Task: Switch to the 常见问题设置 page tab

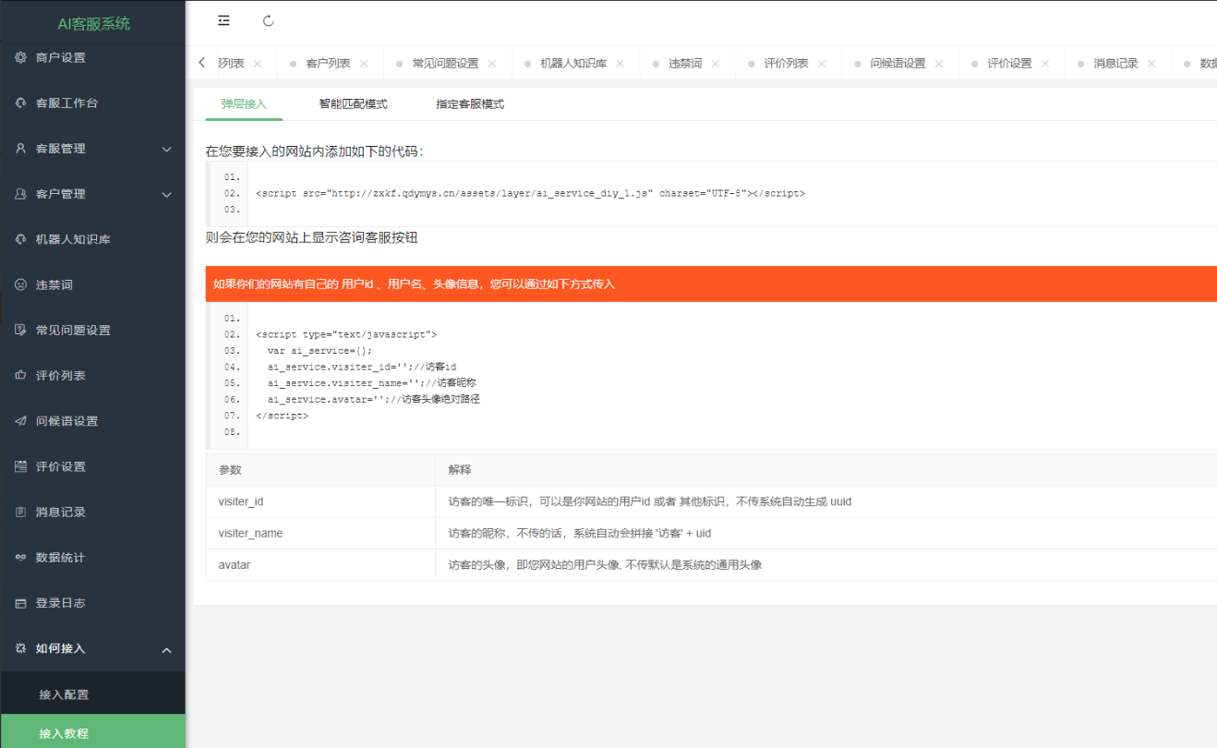Action: click(445, 64)
